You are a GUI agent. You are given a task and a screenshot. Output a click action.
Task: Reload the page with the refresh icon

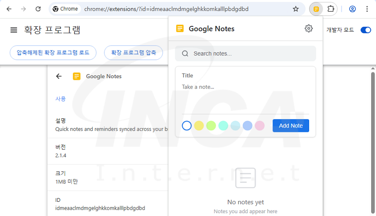(x=38, y=9)
